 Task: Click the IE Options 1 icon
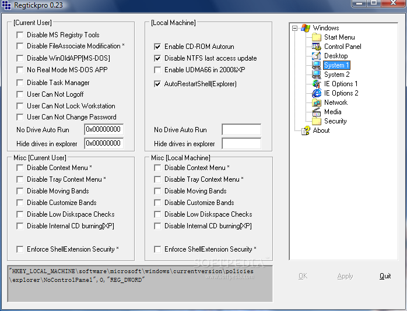[x=317, y=84]
